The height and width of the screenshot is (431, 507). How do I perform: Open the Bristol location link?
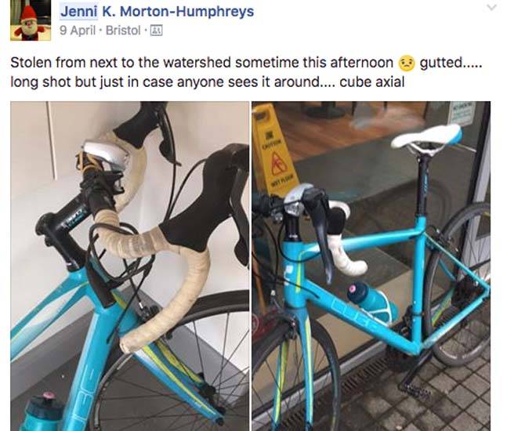pos(123,31)
